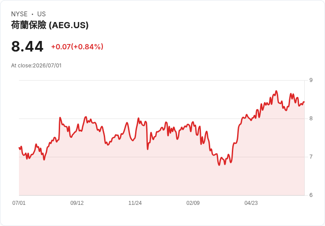The image size is (325, 226).
Task: Click the 6 label on the price axis
Action: 311,195
